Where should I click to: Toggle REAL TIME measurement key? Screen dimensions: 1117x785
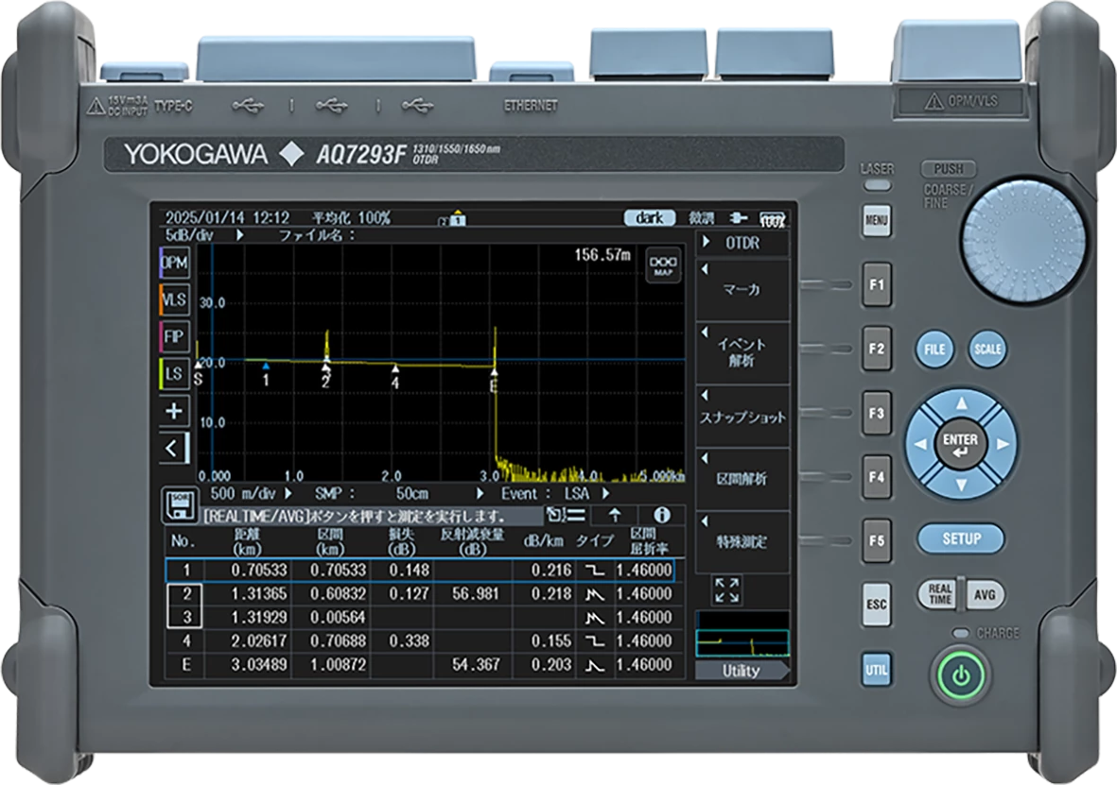(x=940, y=594)
